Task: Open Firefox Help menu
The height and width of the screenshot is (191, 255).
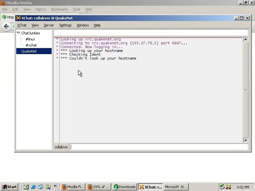Action: point(89,9)
